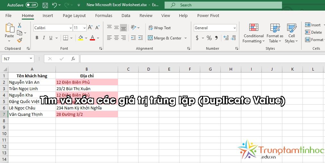The image size is (325, 163).
Task: Click the Comma Style icon
Action: [x=216, y=38]
